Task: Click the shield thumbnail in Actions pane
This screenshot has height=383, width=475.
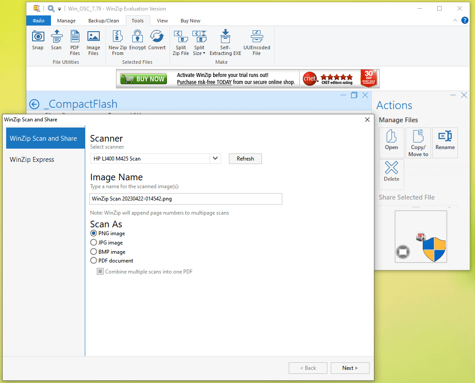Action: [434, 250]
